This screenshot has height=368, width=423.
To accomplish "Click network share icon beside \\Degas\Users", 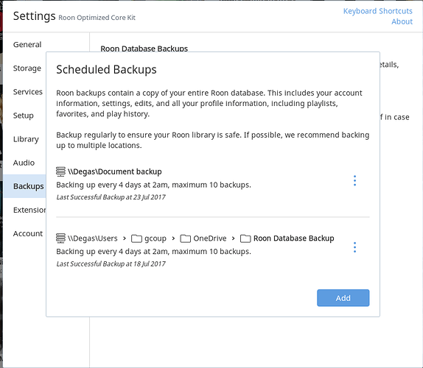I will (60, 238).
